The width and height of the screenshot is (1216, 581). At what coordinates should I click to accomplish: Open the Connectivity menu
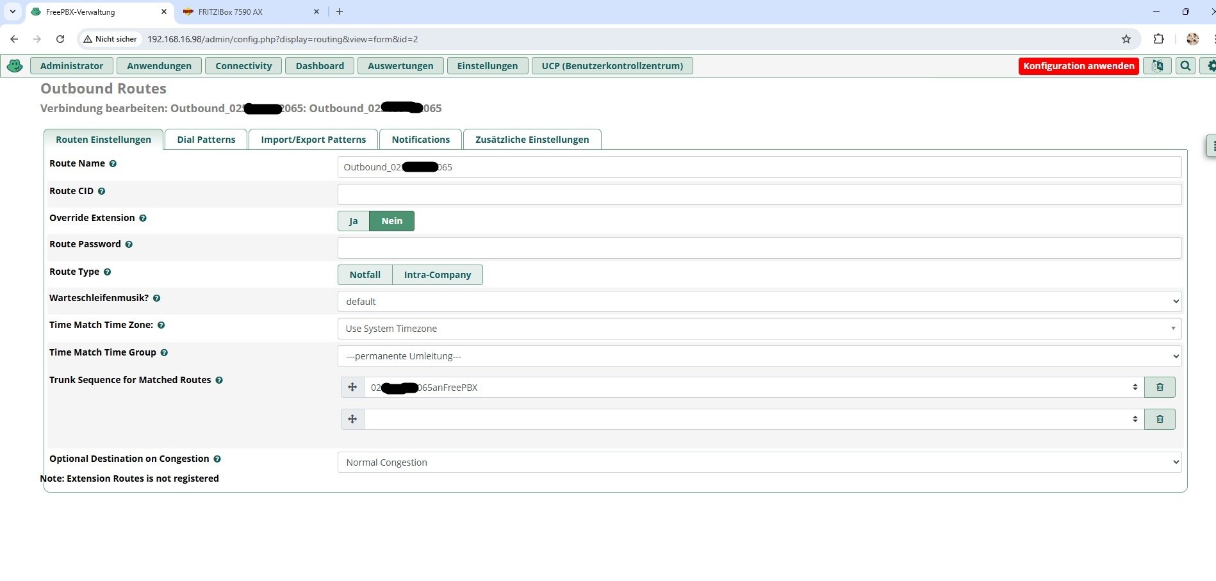click(243, 66)
